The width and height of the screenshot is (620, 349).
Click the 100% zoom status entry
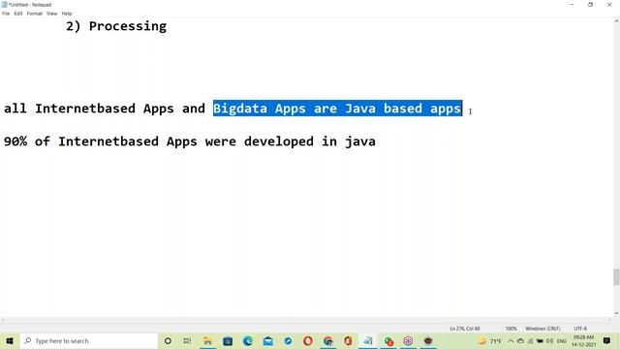(x=511, y=329)
